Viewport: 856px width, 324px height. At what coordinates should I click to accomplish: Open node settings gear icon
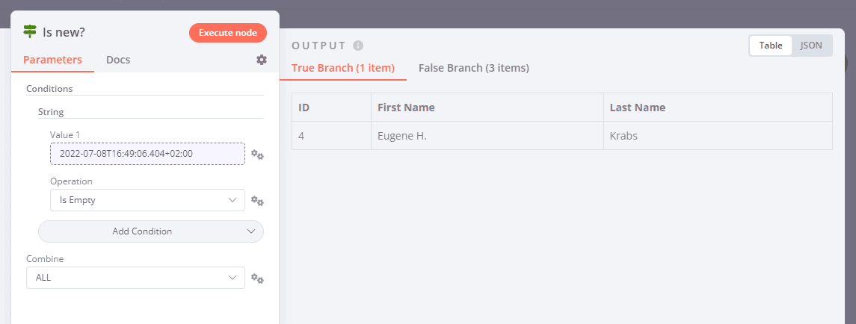262,60
